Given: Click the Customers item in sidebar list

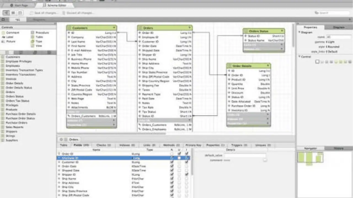Looking at the screenshot, I should click(13, 57).
